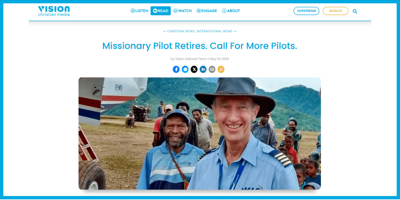Open the Engage menu

pos(207,11)
